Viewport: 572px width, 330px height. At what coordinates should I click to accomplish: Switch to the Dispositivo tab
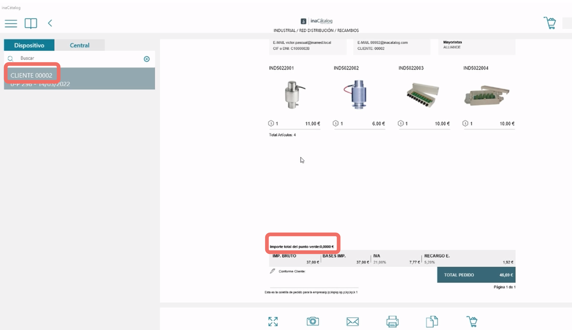29,45
